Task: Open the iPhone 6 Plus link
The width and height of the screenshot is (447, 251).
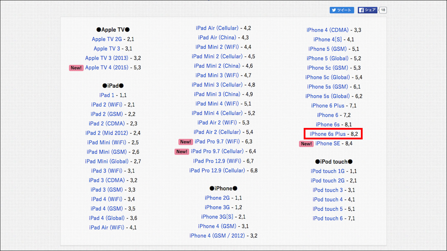Action: tap(328, 106)
